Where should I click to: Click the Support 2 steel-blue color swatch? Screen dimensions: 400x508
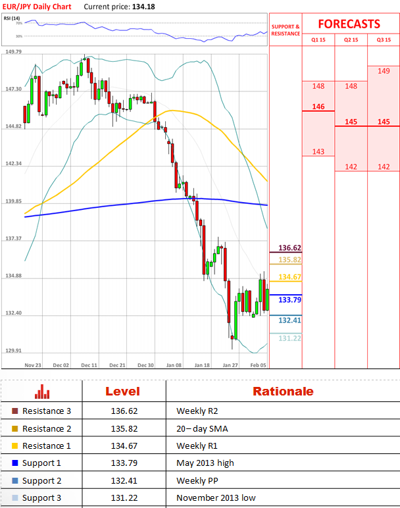pyautogui.click(x=15, y=480)
